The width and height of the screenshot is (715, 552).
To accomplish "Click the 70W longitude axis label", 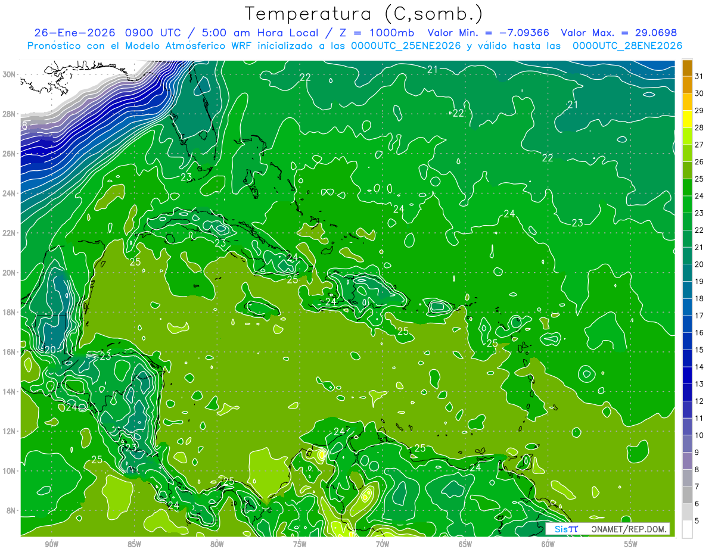I will pos(383,544).
